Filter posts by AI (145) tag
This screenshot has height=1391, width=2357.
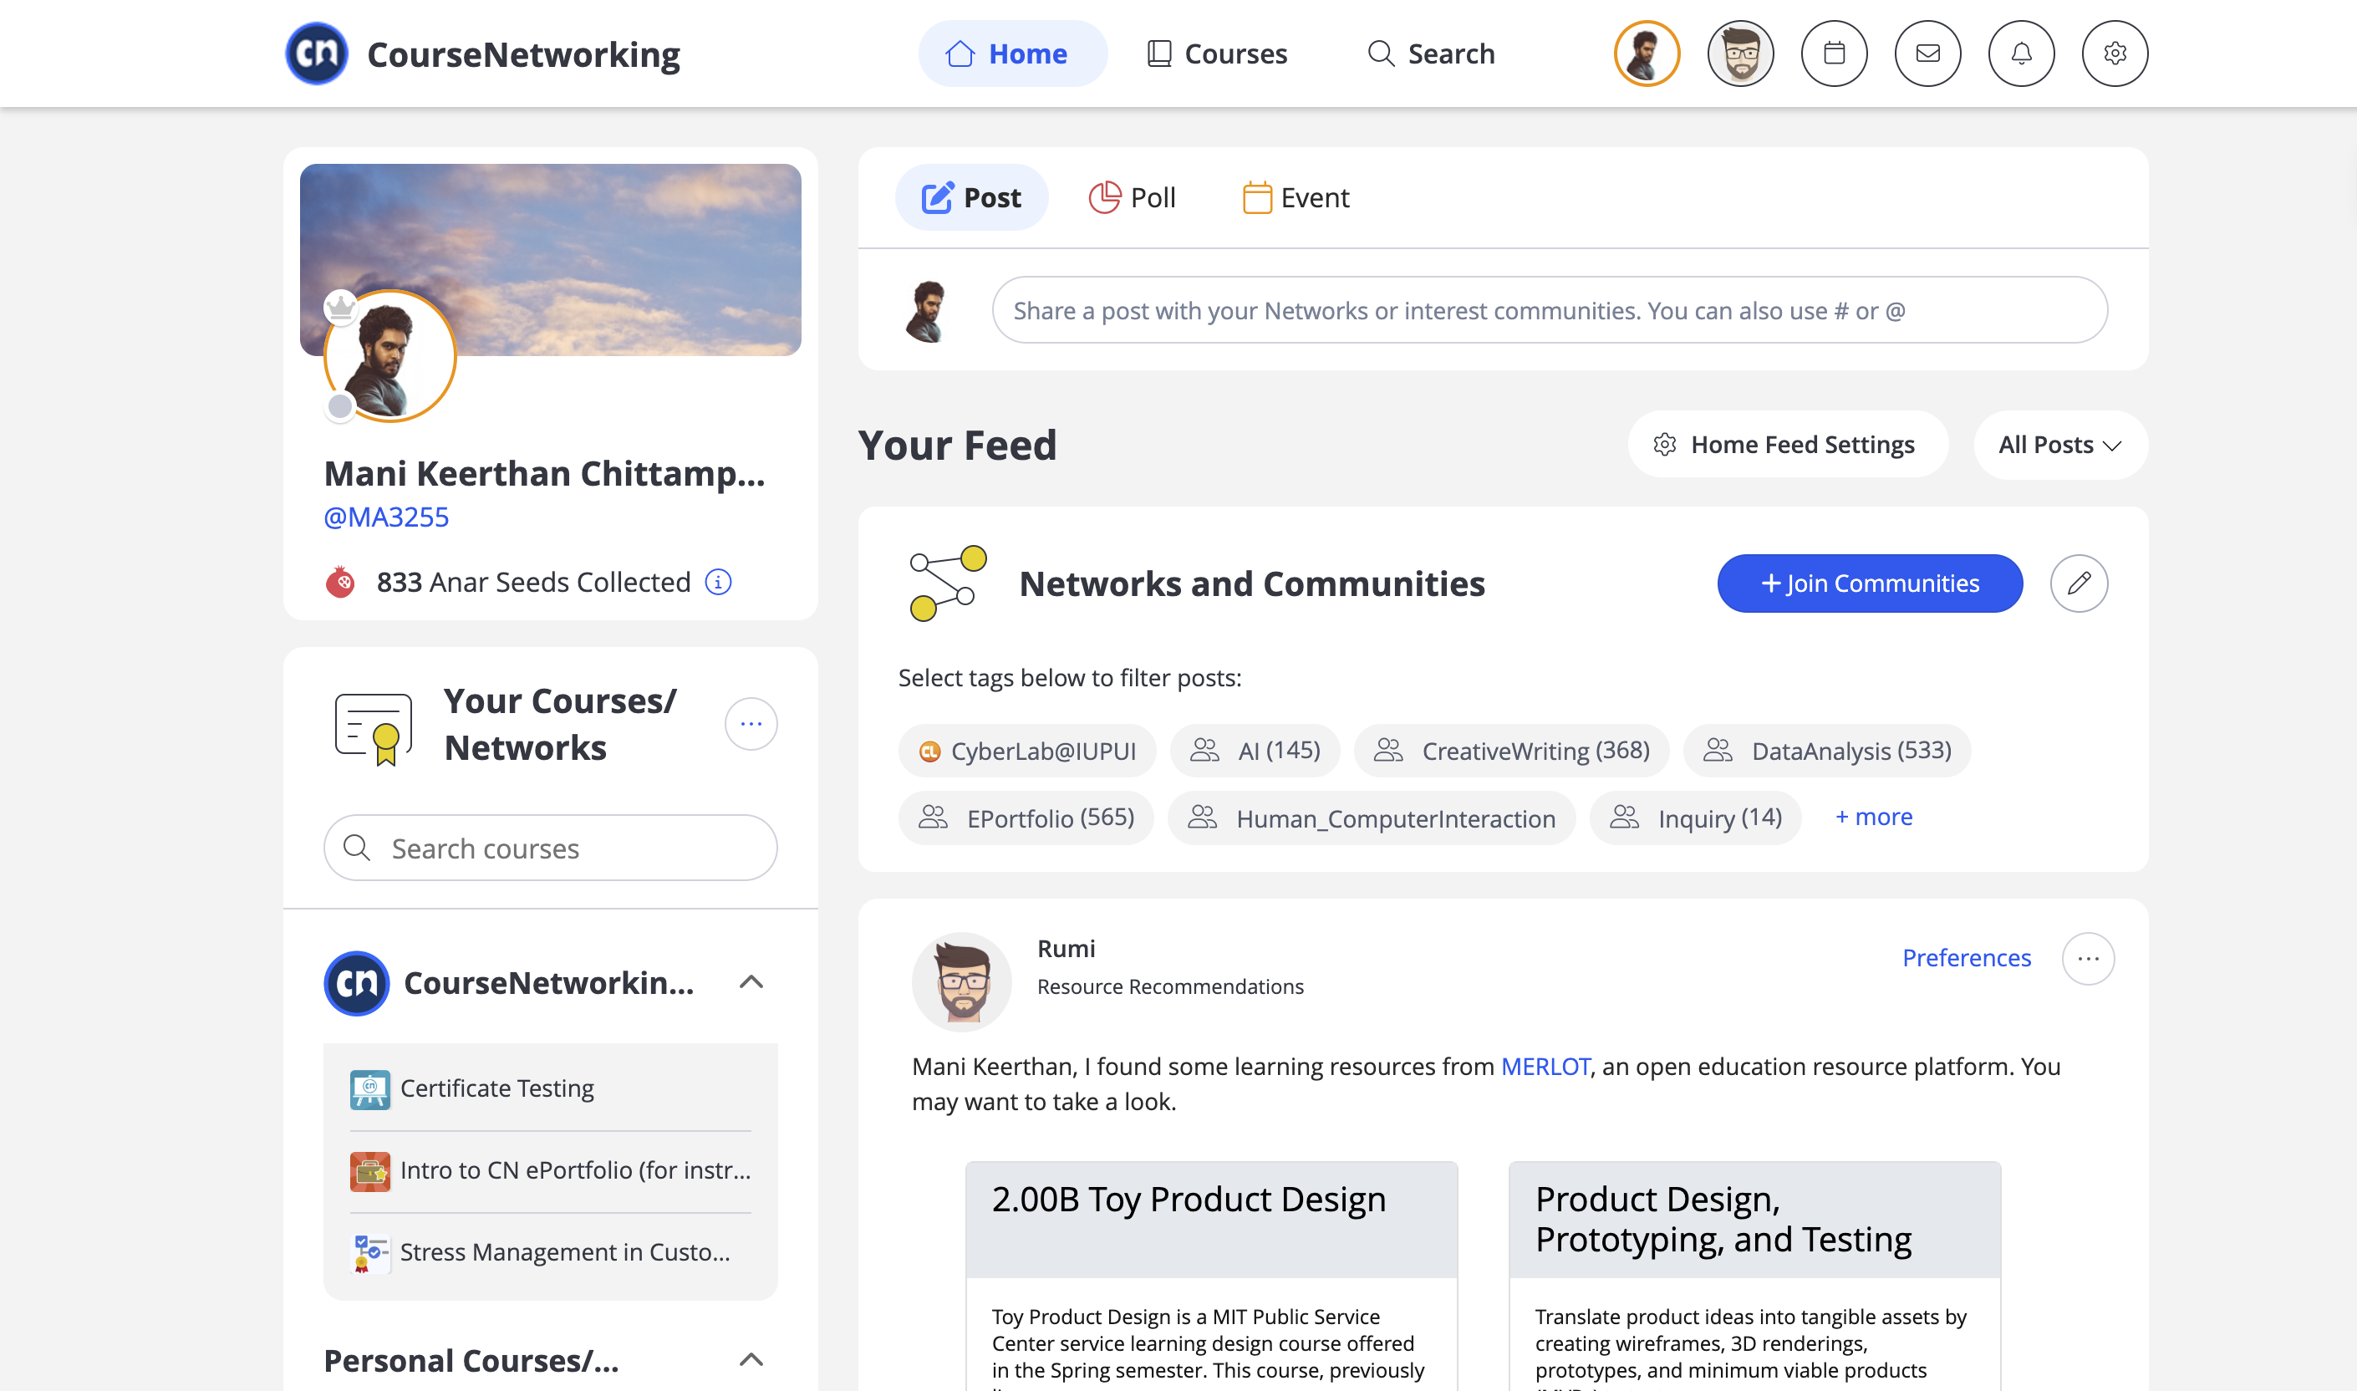coord(1255,751)
